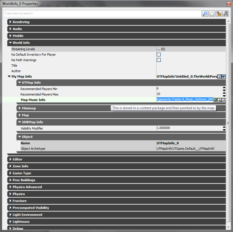Image resolution: width=233 pixels, height=232 pixels.
Task: Expand the Minimap section
Action: tap(20, 108)
